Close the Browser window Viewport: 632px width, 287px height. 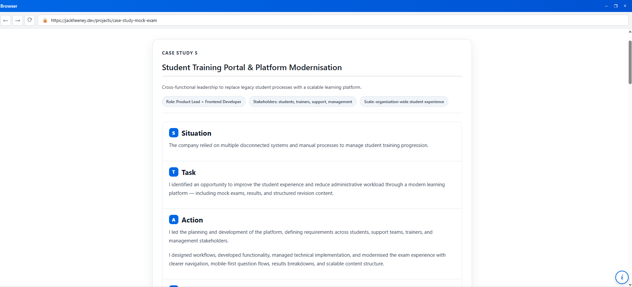click(x=625, y=6)
